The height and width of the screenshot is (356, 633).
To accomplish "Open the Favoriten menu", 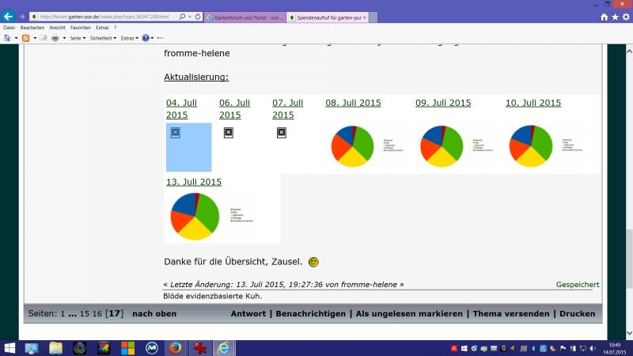I will tap(80, 28).
